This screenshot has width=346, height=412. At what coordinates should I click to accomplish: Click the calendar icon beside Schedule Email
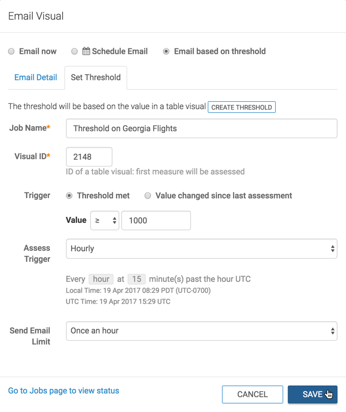86,52
